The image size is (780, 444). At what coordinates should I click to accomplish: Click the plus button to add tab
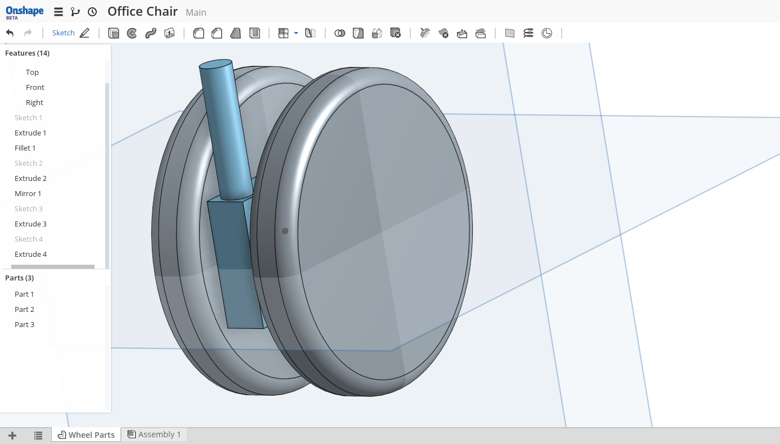pyautogui.click(x=12, y=435)
